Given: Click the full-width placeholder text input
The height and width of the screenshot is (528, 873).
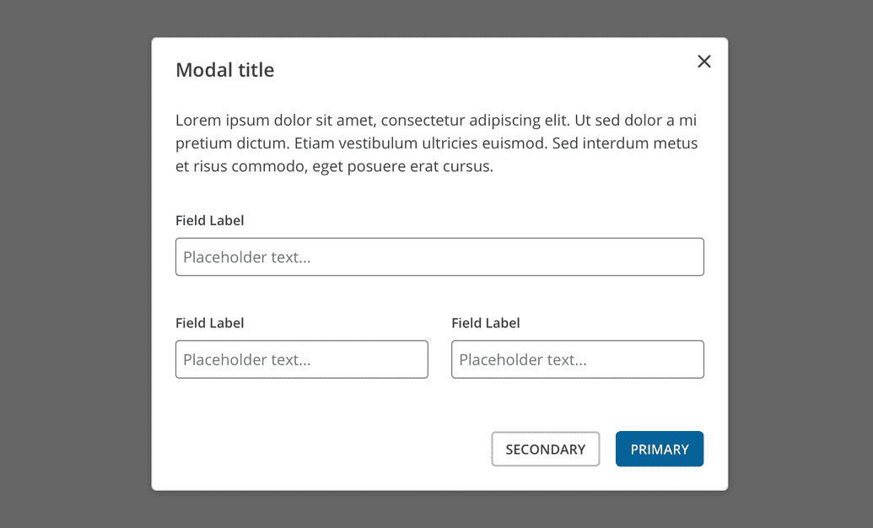Looking at the screenshot, I should click(x=439, y=257).
